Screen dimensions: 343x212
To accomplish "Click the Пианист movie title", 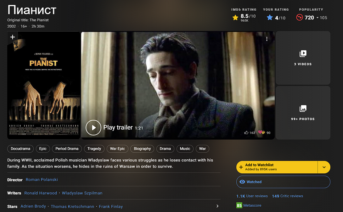I will point(32,10).
